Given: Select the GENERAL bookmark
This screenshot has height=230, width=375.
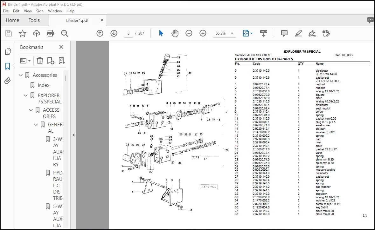Looking at the screenshot, I should pyautogui.click(x=55, y=128).
